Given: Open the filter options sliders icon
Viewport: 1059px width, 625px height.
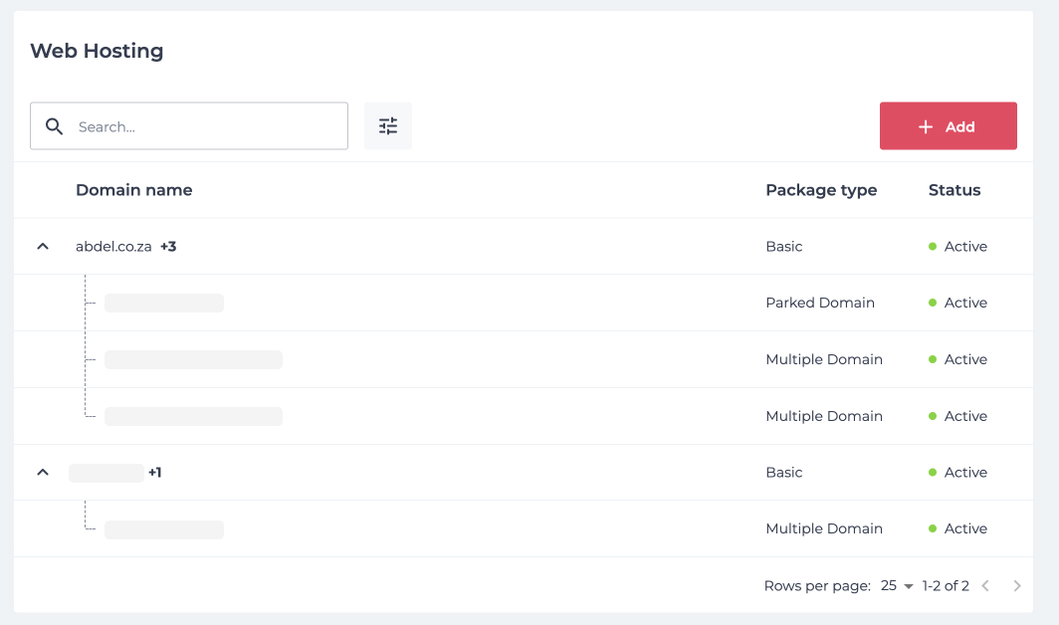Looking at the screenshot, I should tap(388, 126).
